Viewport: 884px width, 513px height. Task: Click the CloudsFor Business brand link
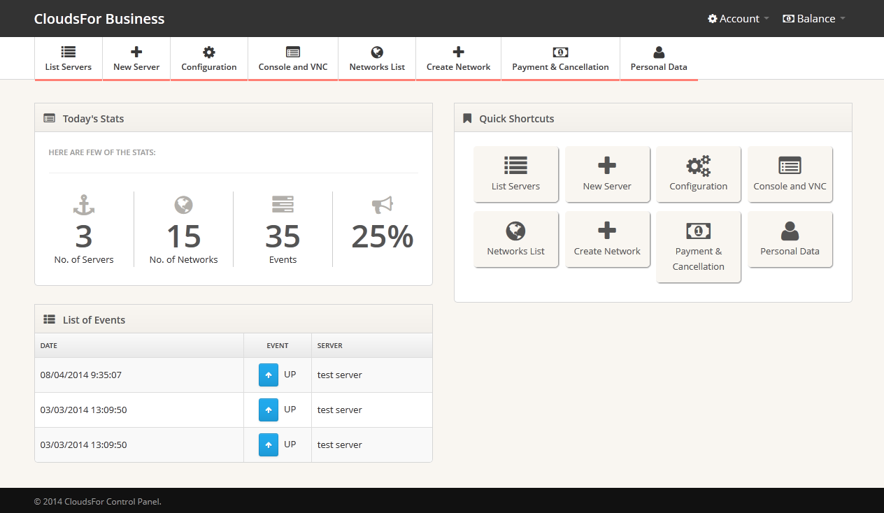pyautogui.click(x=99, y=19)
